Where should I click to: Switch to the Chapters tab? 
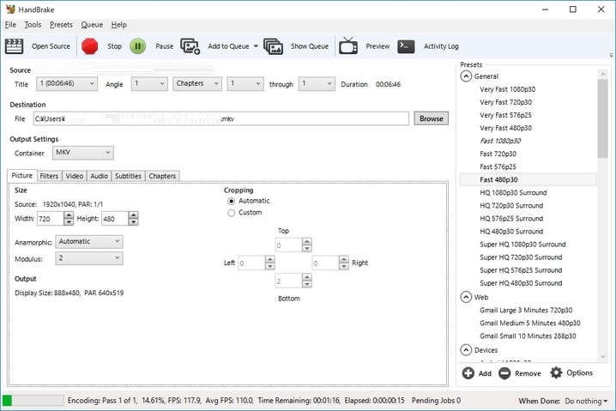162,176
